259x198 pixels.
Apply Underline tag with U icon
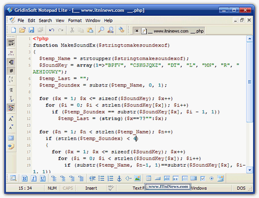43,179
